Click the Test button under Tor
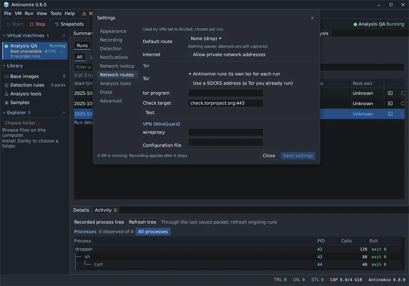Image resolution: width=409 pixels, height=286 pixels. [x=150, y=112]
